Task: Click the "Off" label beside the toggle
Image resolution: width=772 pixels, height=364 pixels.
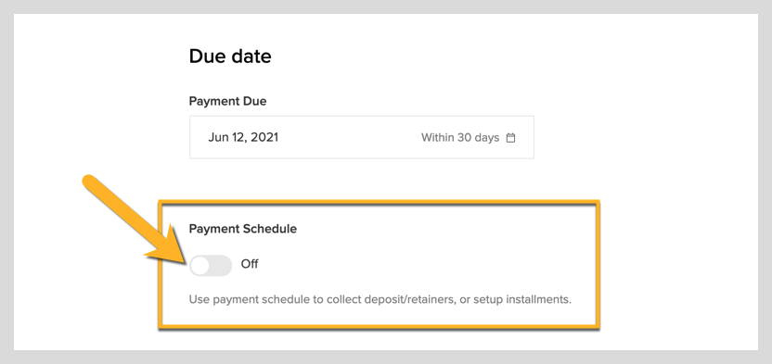Action: click(x=249, y=264)
